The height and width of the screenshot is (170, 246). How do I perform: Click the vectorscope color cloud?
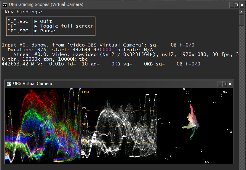pyautogui.click(x=191, y=123)
